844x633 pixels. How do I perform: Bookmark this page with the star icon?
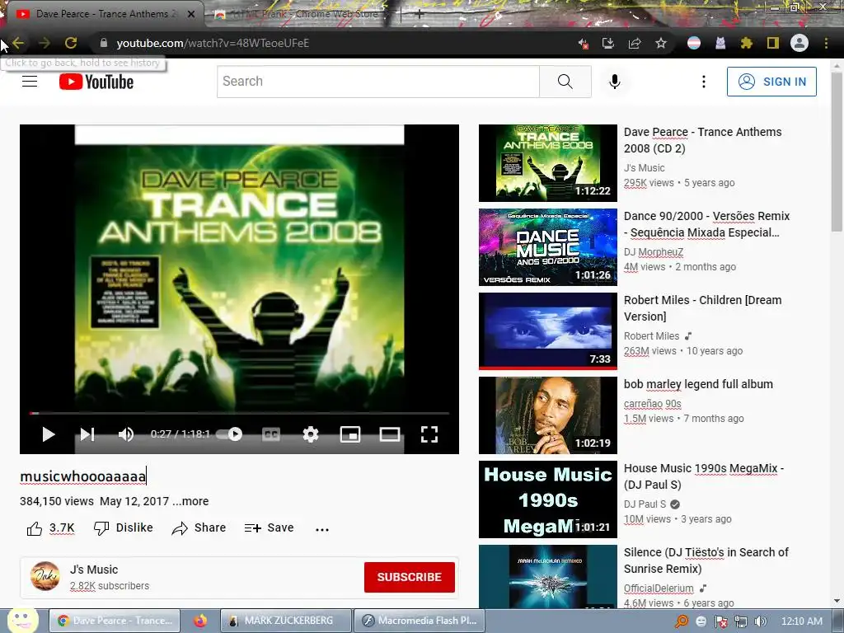[661, 43]
